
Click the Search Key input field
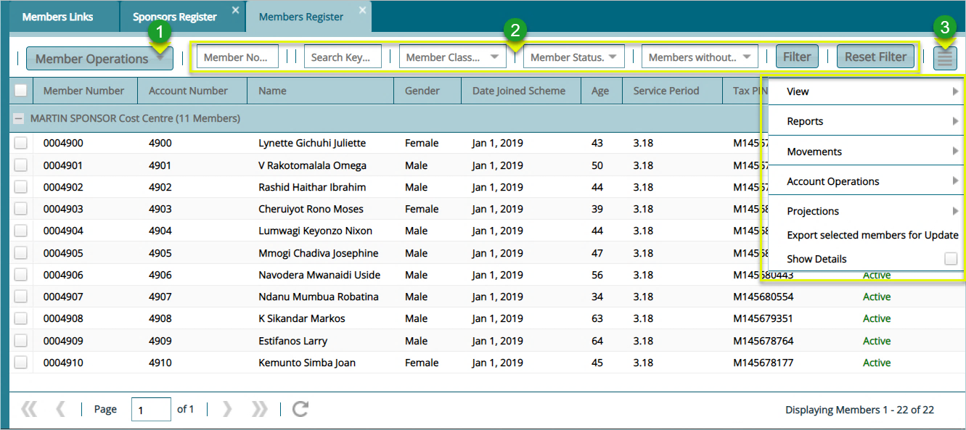tap(342, 56)
